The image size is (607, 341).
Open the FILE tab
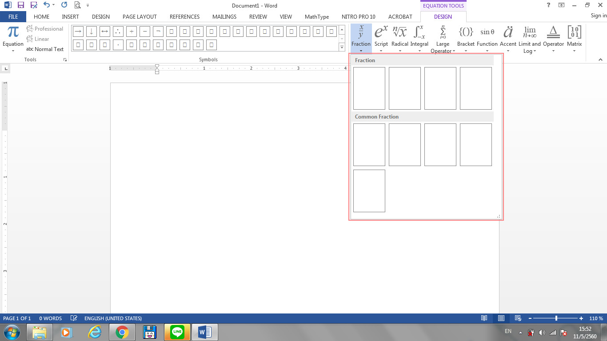tap(13, 17)
